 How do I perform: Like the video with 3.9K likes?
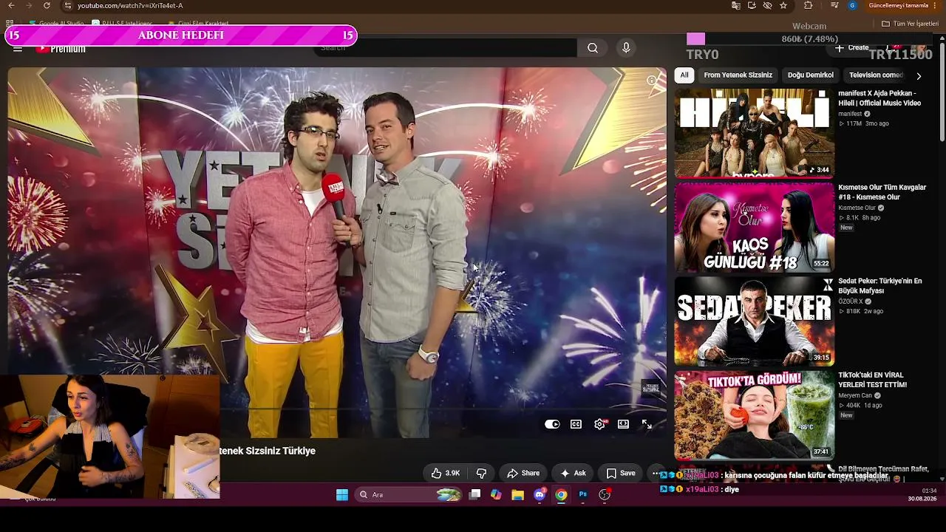[446, 473]
